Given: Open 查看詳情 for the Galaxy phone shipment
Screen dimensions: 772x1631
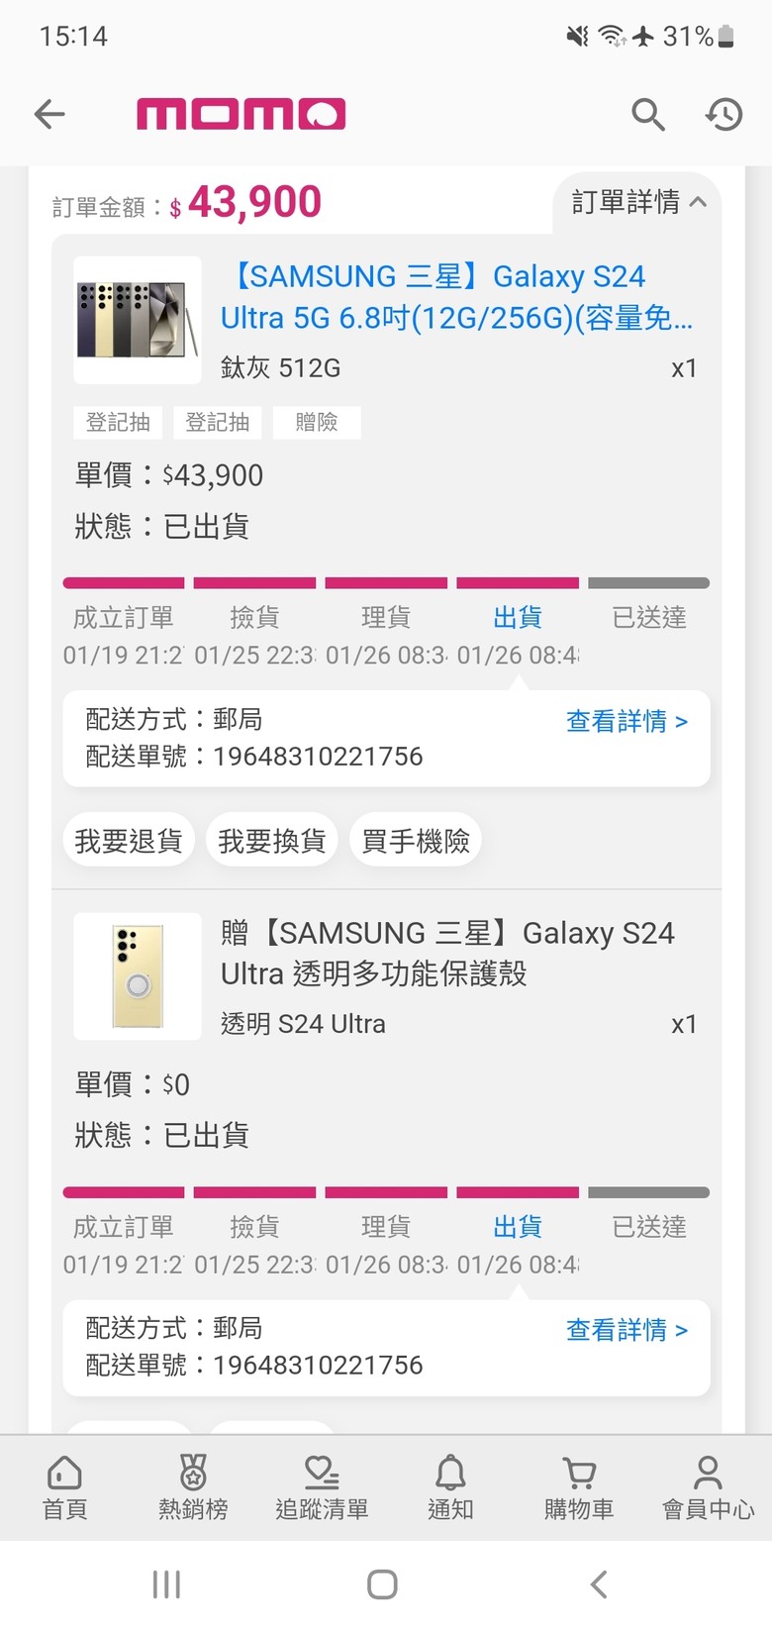Looking at the screenshot, I should (x=627, y=721).
